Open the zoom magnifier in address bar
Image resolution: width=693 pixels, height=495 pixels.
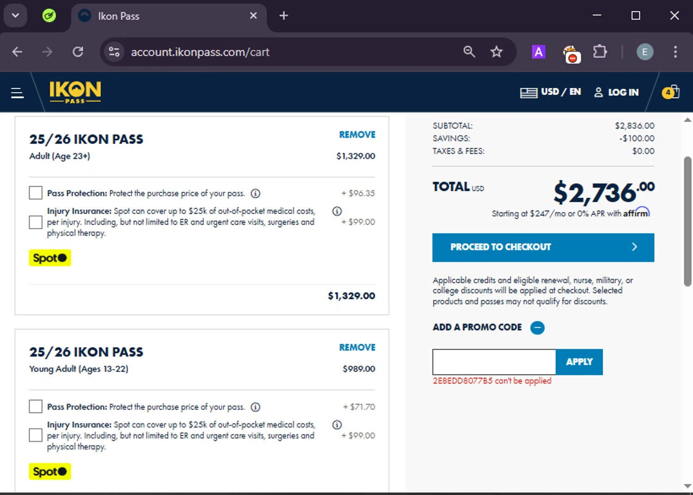pos(469,52)
